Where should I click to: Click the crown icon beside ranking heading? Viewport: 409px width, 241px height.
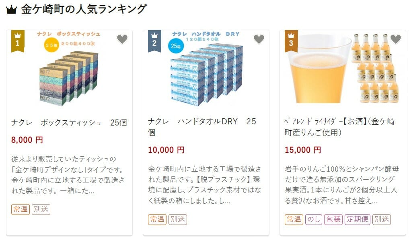(11, 10)
